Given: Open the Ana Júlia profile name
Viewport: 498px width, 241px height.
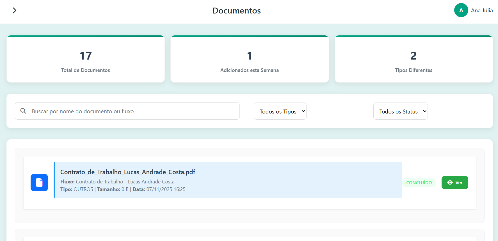Looking at the screenshot, I should [x=482, y=10].
